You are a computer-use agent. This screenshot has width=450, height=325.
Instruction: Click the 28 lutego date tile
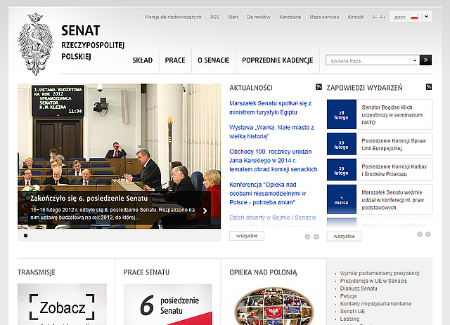pyautogui.click(x=342, y=114)
